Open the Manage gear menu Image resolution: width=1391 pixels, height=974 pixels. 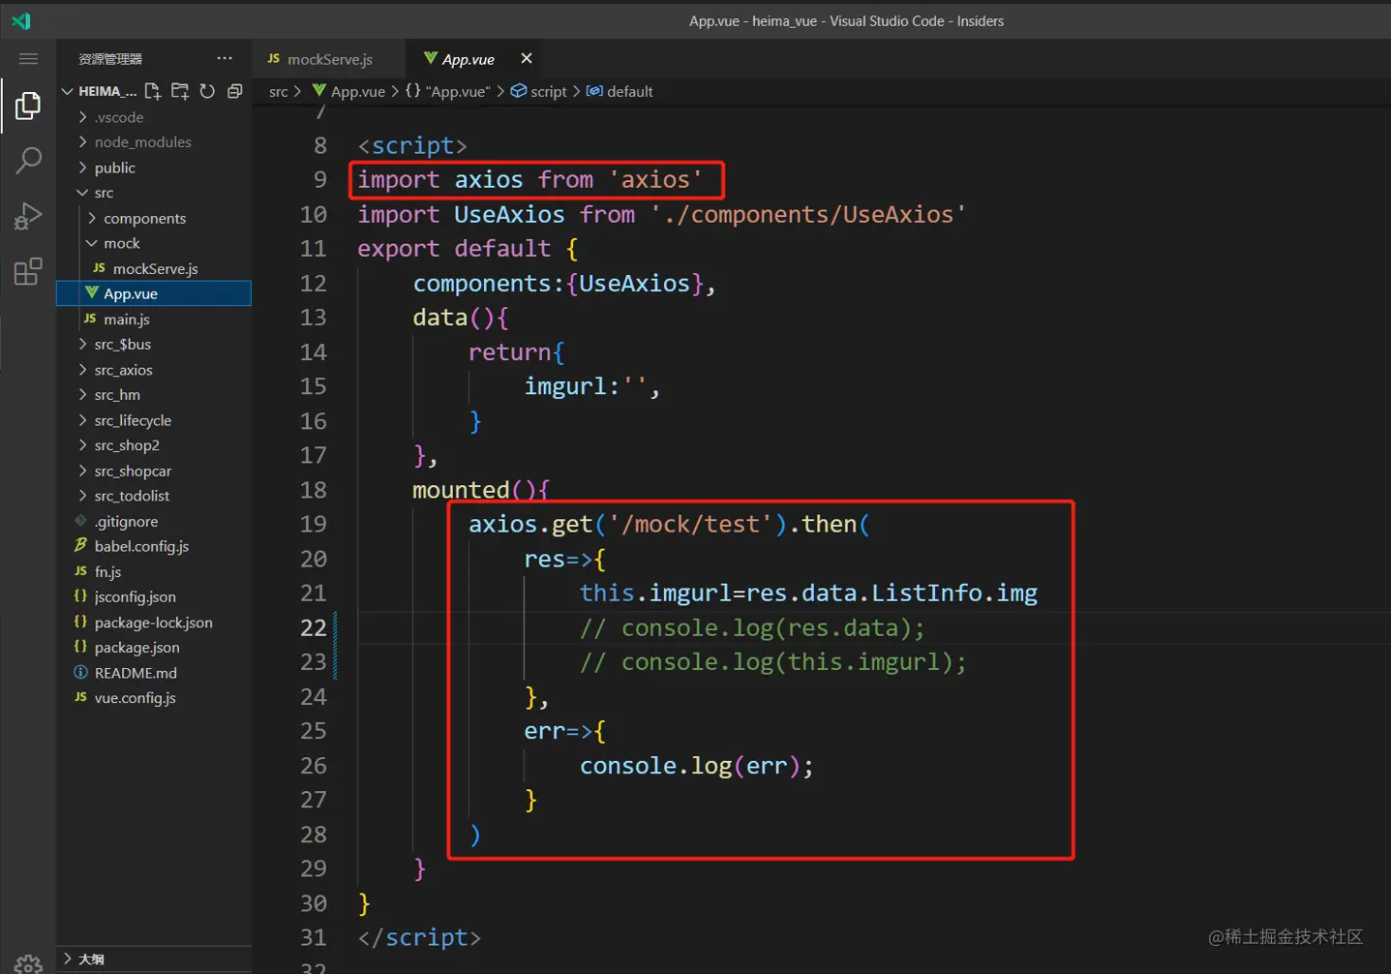pyautogui.click(x=28, y=963)
